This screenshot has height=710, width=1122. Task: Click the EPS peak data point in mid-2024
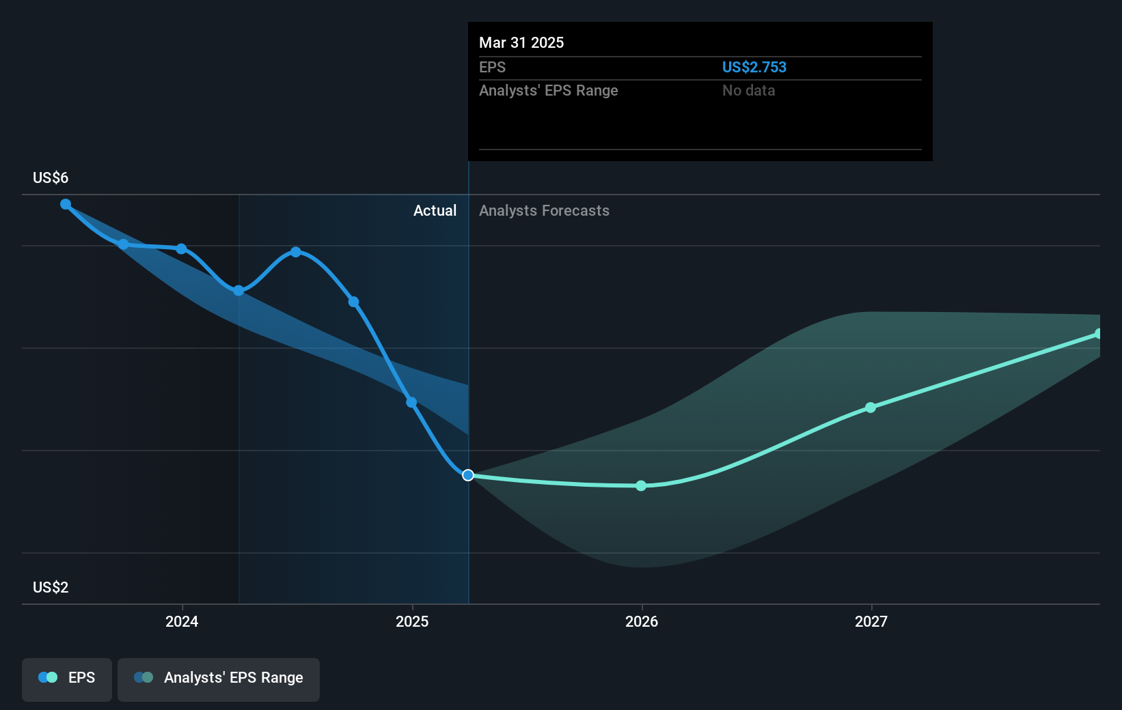click(x=296, y=252)
